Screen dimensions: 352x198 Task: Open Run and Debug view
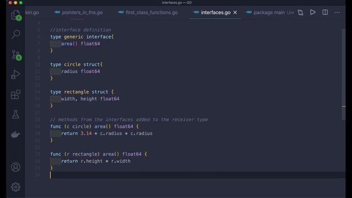16,75
